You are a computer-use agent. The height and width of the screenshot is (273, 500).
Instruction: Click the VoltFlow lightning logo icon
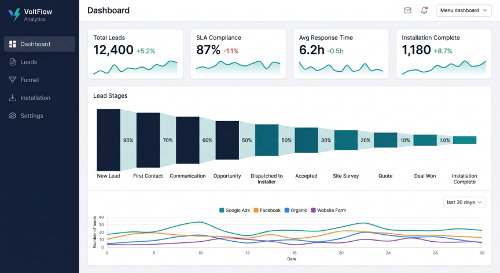point(14,14)
